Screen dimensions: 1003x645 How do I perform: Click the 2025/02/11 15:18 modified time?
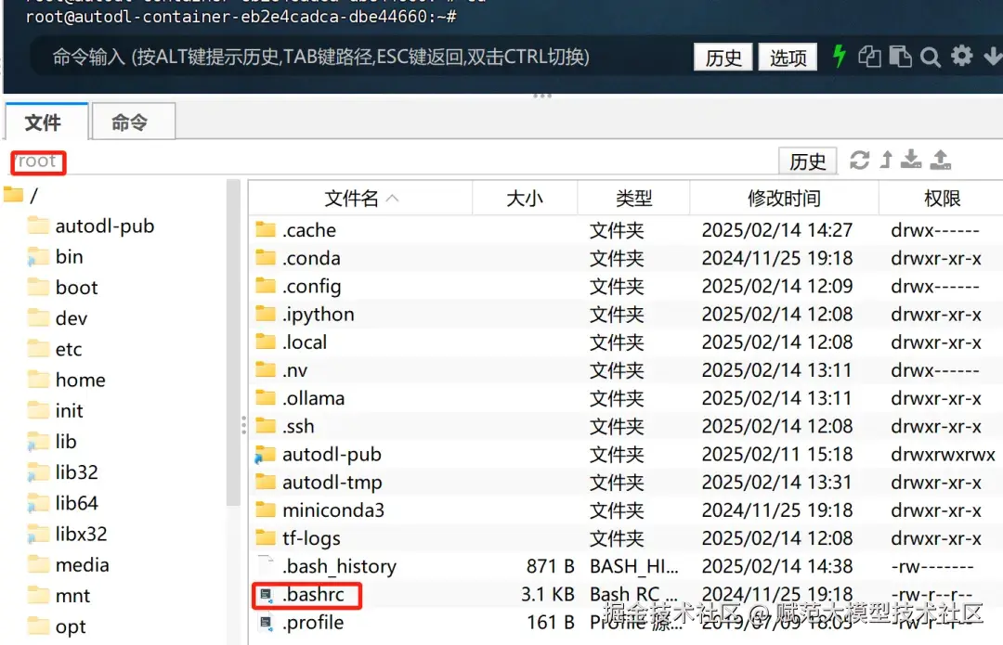(x=777, y=455)
